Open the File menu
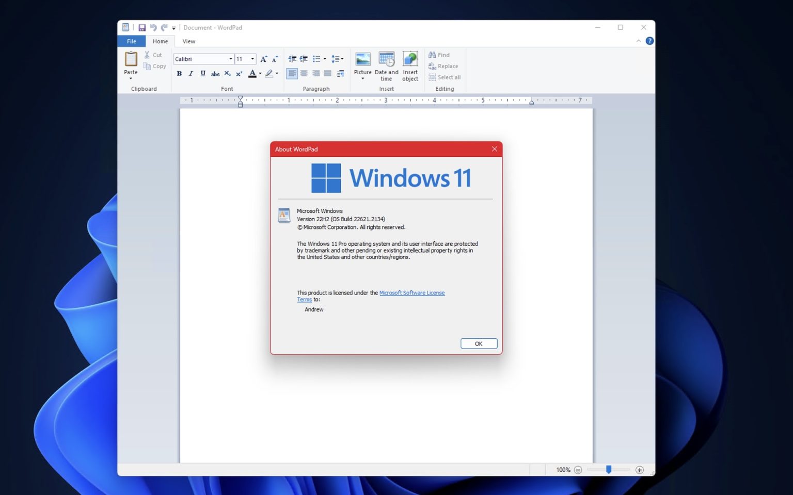This screenshot has height=495, width=793. click(131, 41)
